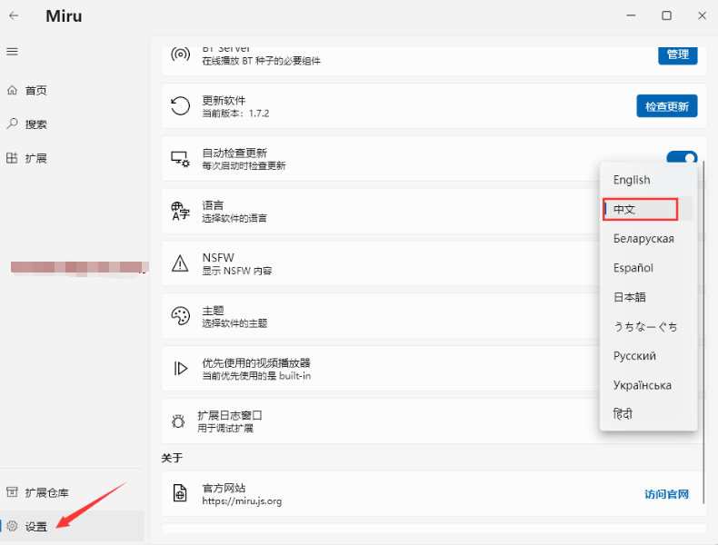The height and width of the screenshot is (545, 718).
Task: Select English from language dropdown
Action: click(x=632, y=180)
